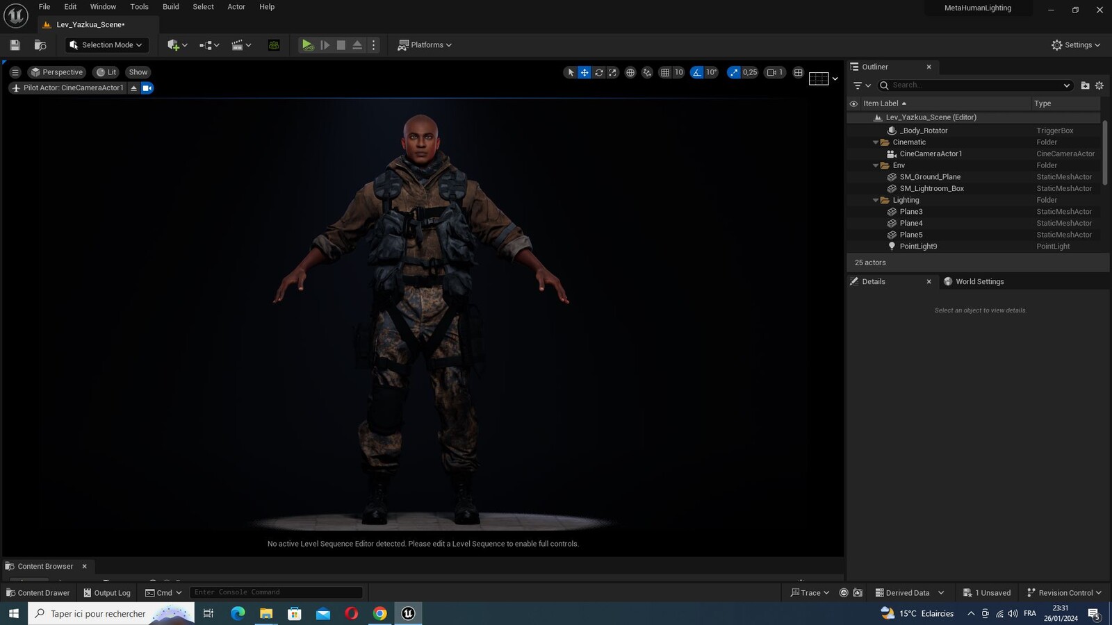Click the Skip frame forward button
This screenshot has height=625, width=1112.
point(325,45)
